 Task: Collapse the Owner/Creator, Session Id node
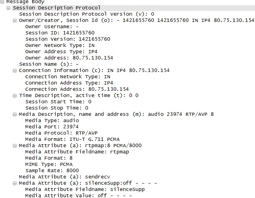point(15,21)
